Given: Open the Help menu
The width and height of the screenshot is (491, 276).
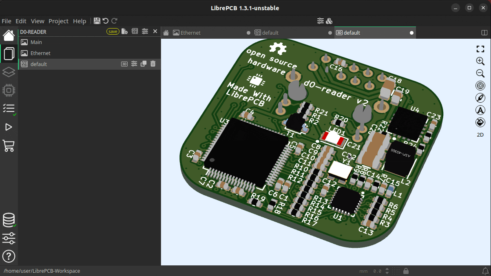Looking at the screenshot, I should pyautogui.click(x=80, y=21).
